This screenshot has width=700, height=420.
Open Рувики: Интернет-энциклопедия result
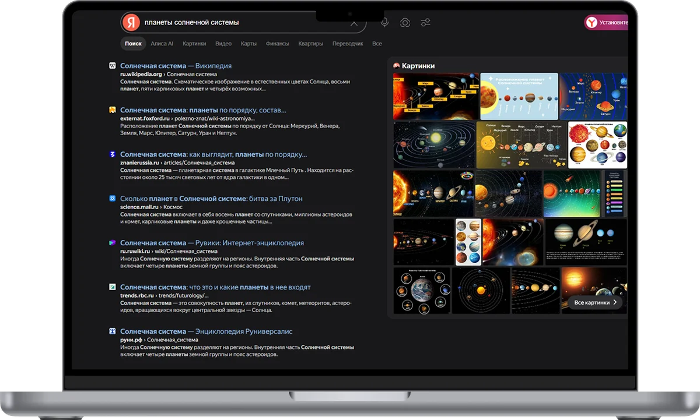[x=212, y=243]
